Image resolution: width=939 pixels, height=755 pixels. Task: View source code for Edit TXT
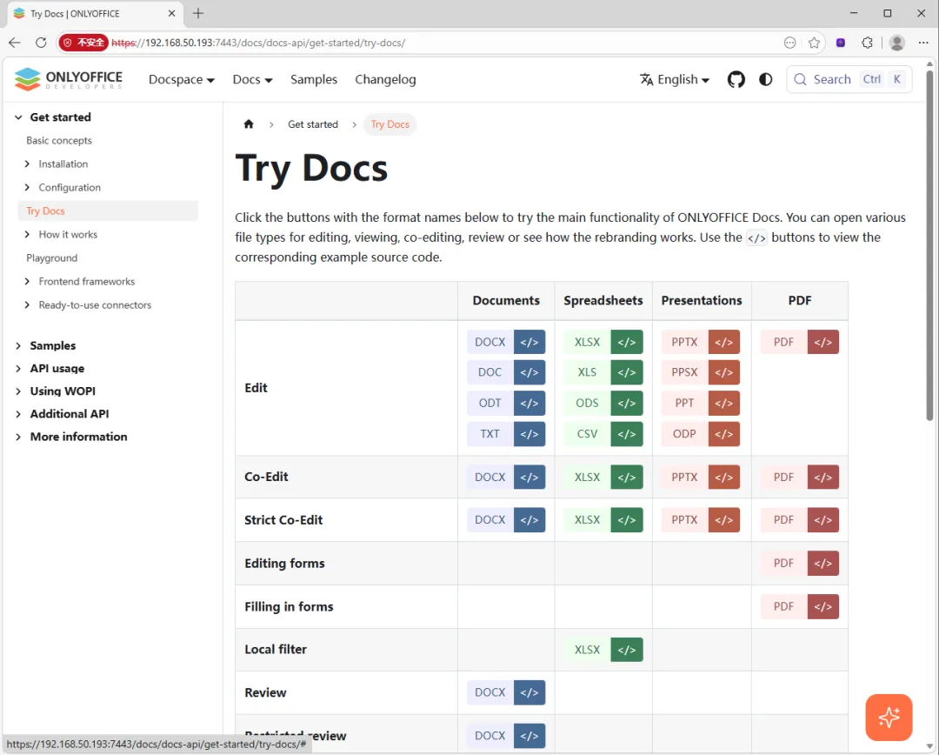click(529, 434)
